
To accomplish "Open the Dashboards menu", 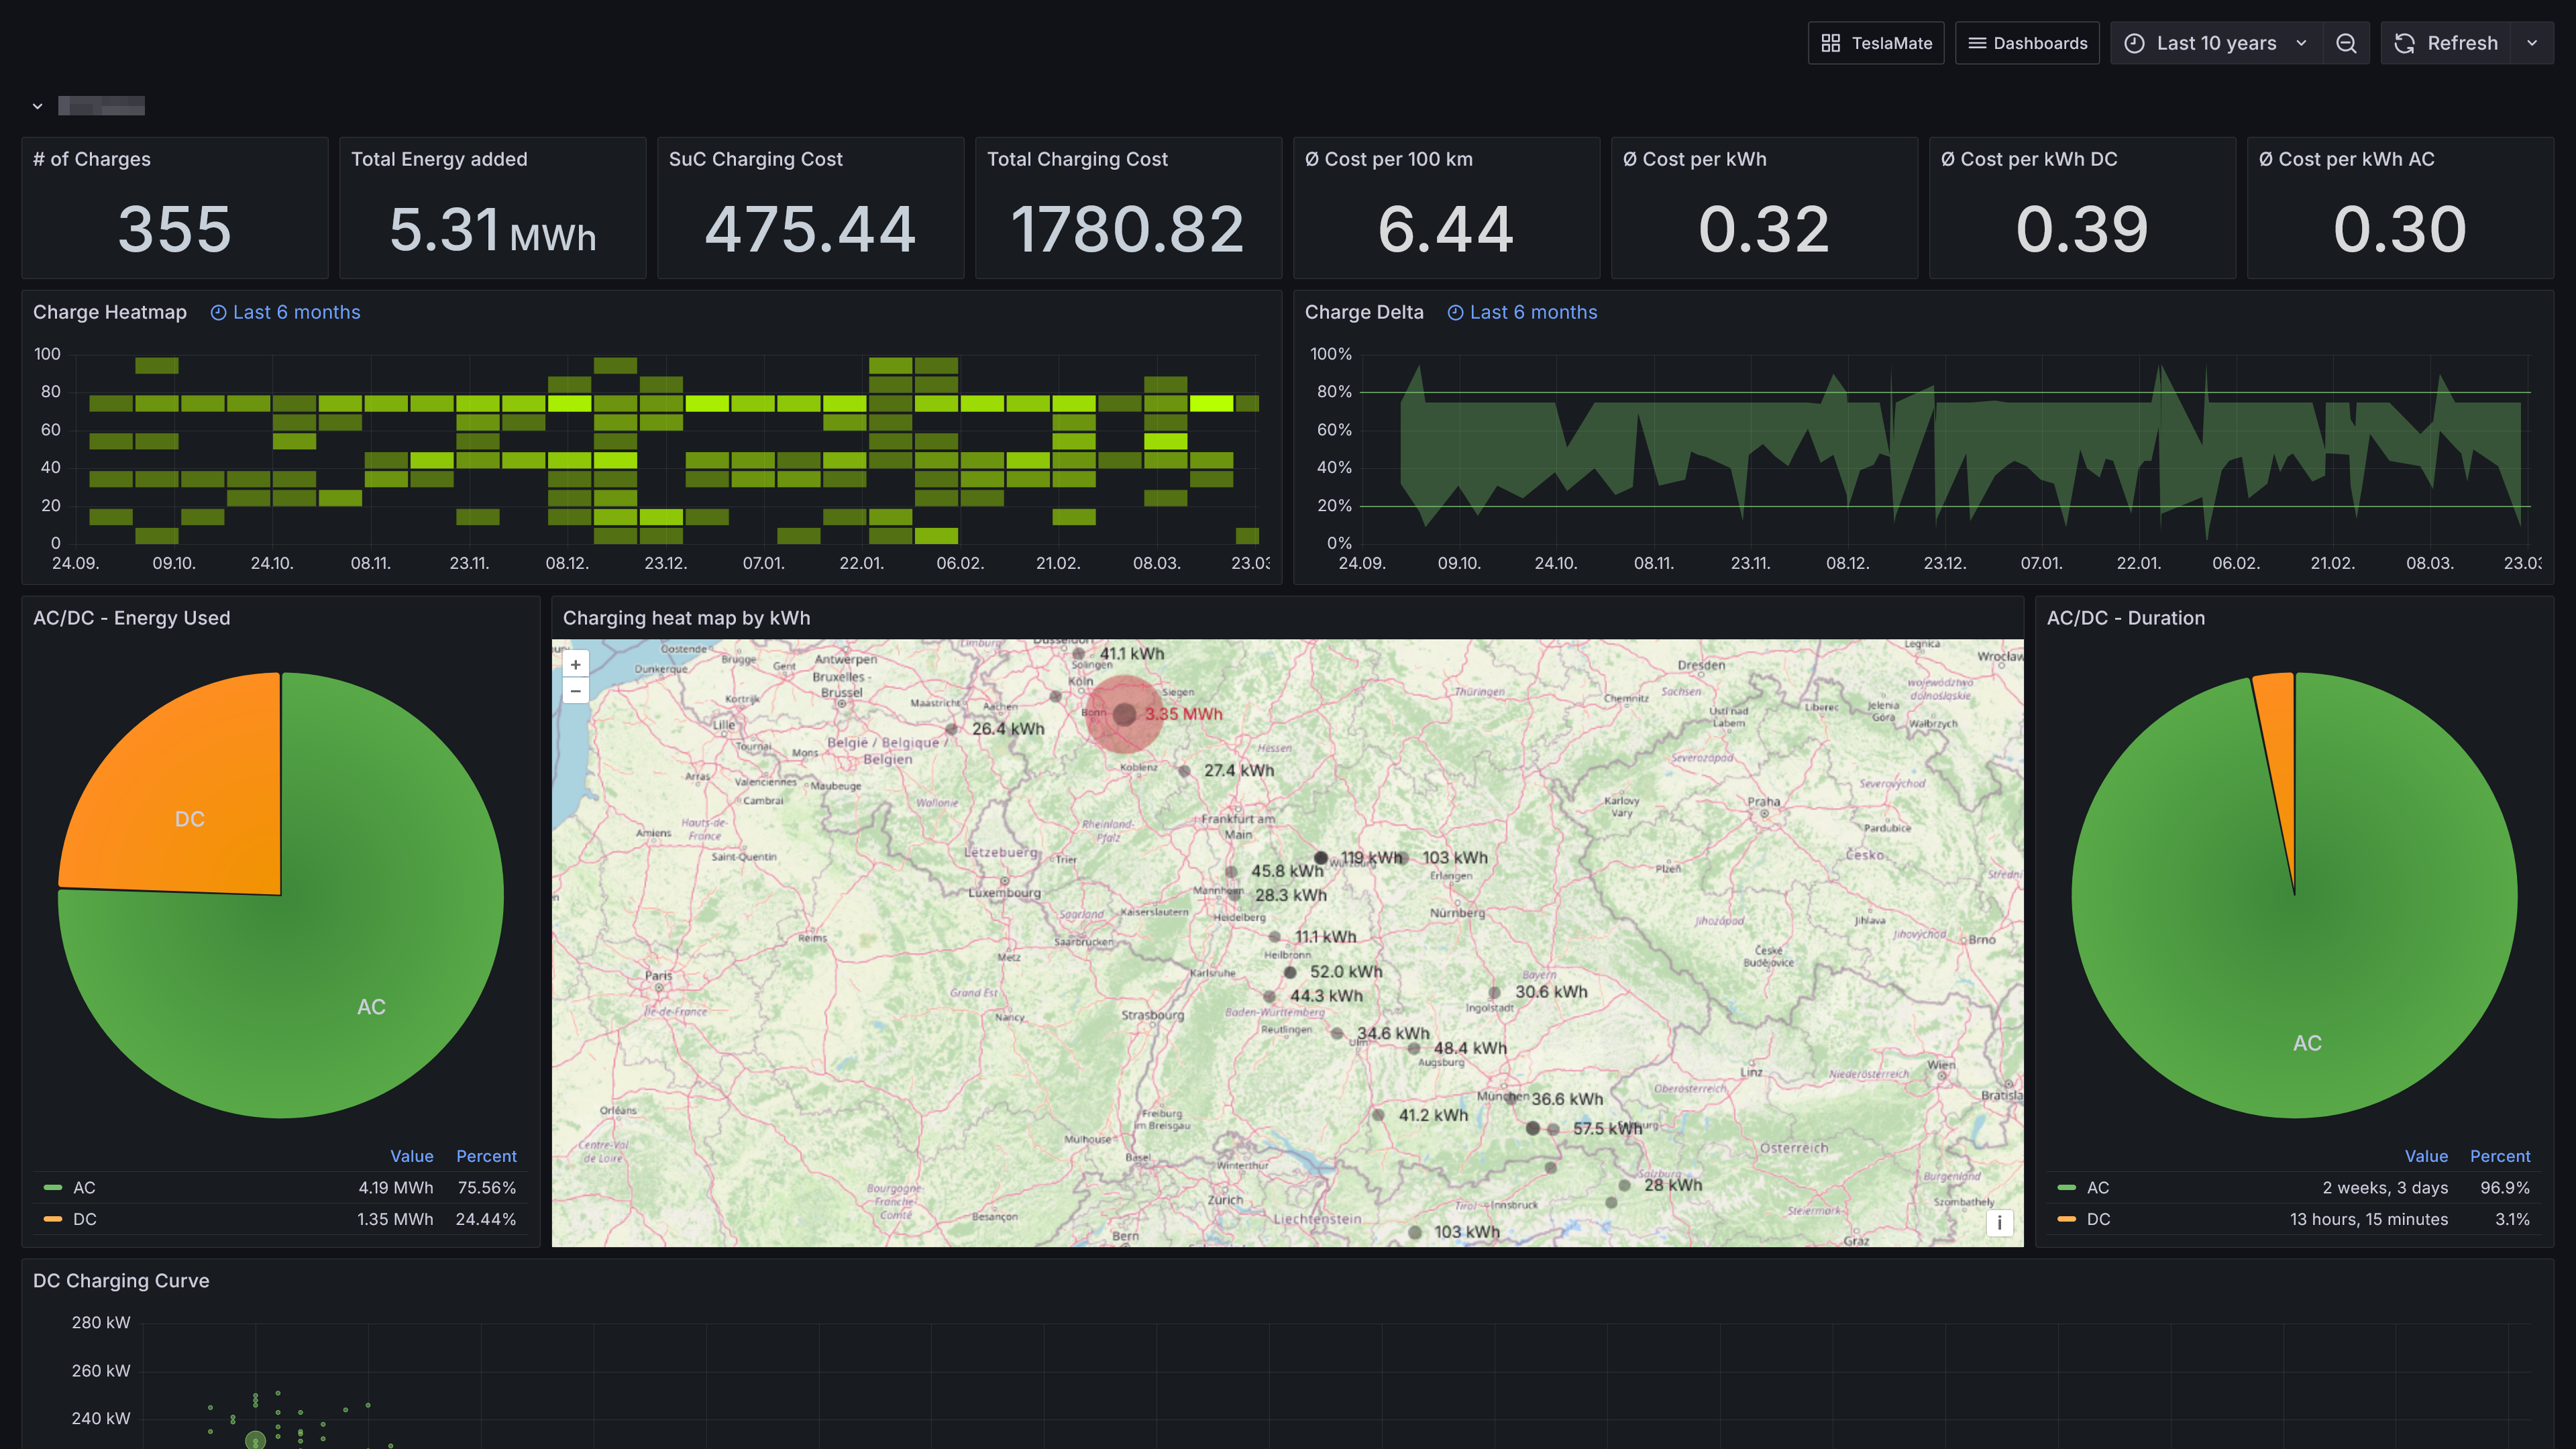I will coord(2027,43).
